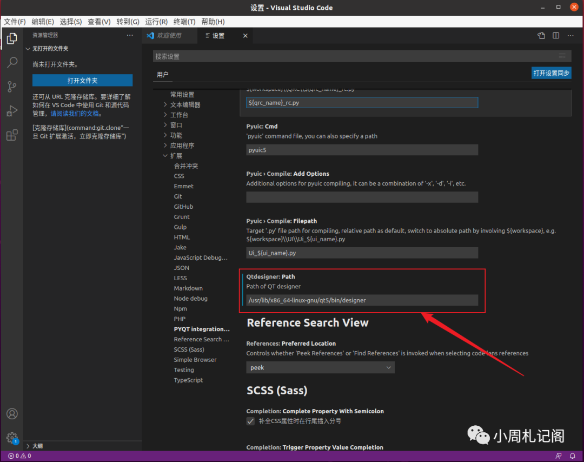Open 帮助(H) menu
584x462 pixels.
pyautogui.click(x=213, y=22)
